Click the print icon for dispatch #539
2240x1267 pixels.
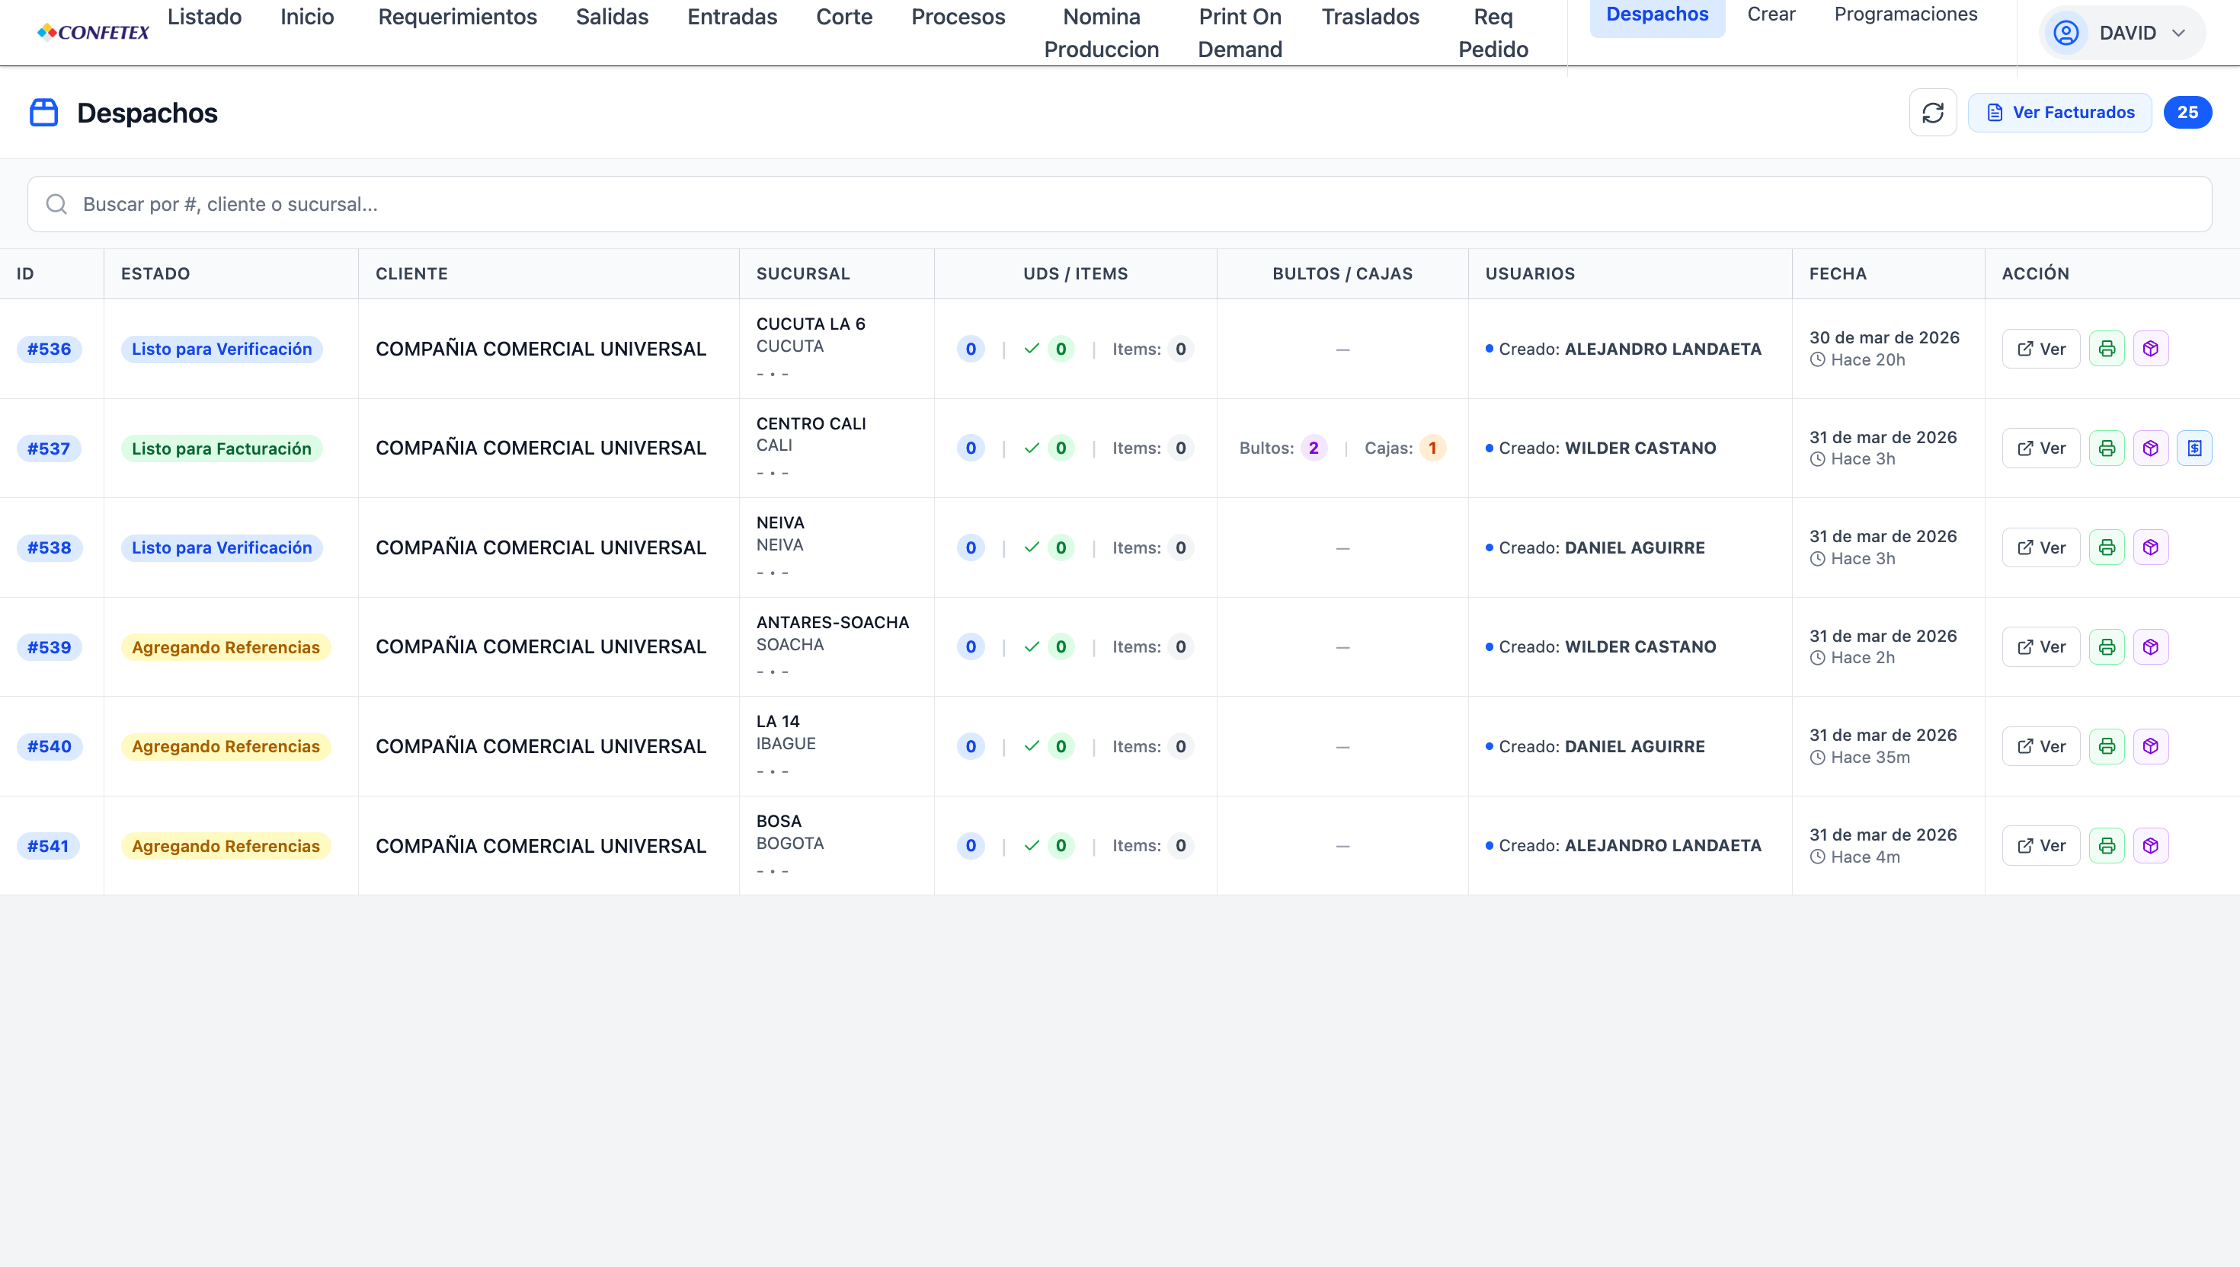click(x=2107, y=646)
